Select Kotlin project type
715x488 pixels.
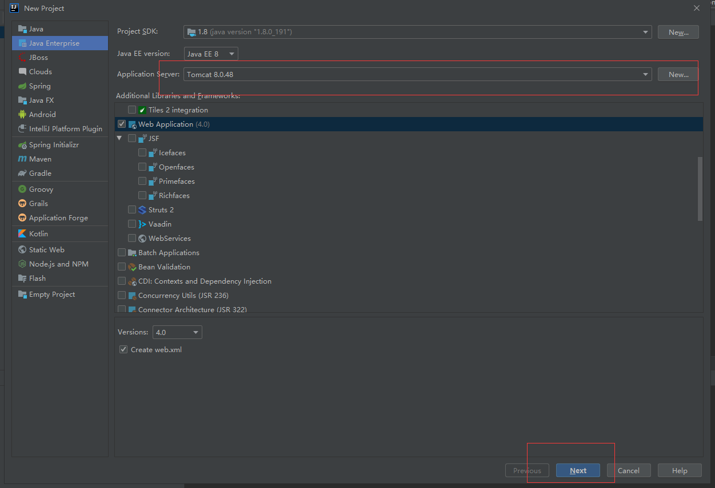60,233
